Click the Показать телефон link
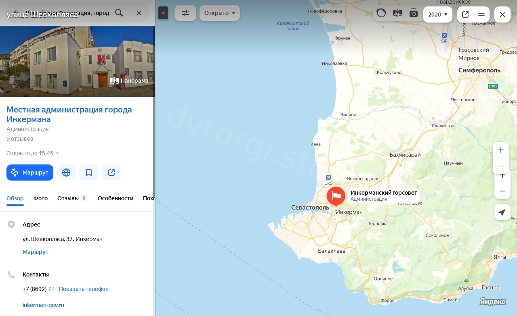517x316 pixels. coord(84,289)
